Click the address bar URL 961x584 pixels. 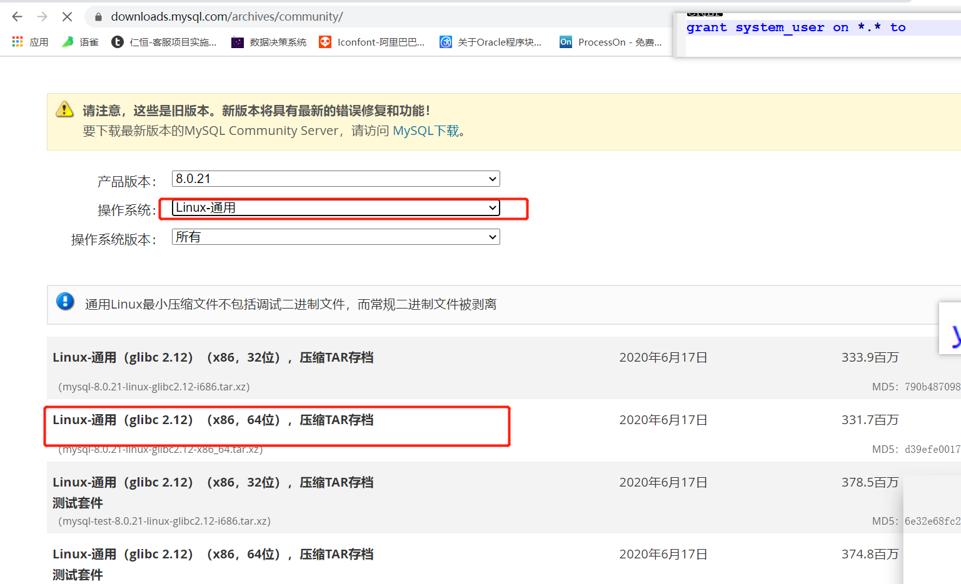[x=227, y=17]
